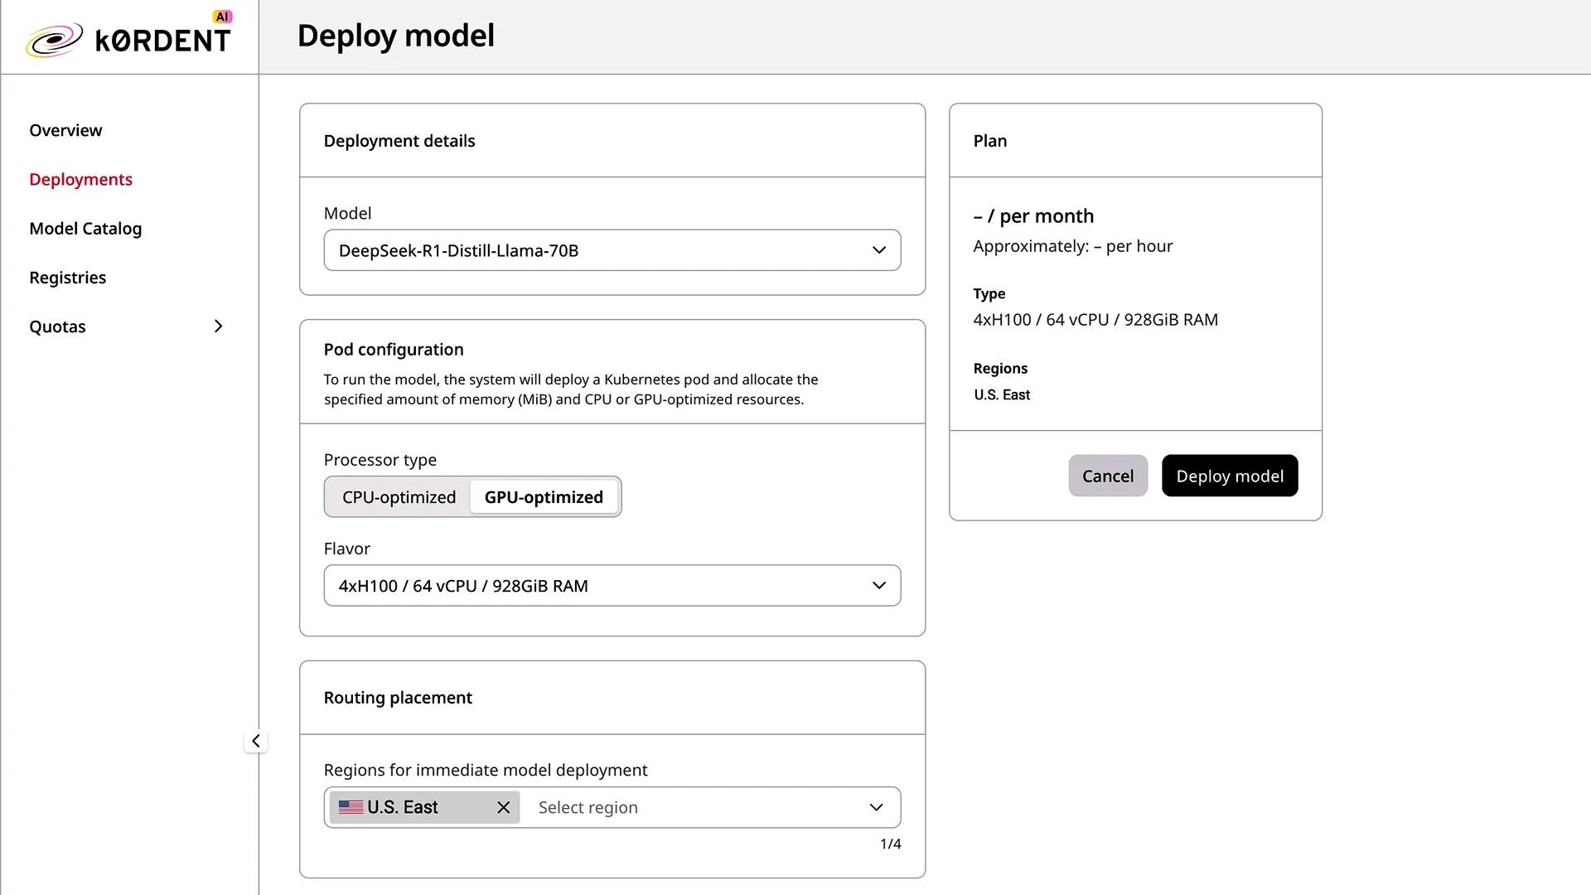Viewport: 1591px width, 895px height.
Task: Navigate to Registries in the sidebar
Action: click(67, 278)
